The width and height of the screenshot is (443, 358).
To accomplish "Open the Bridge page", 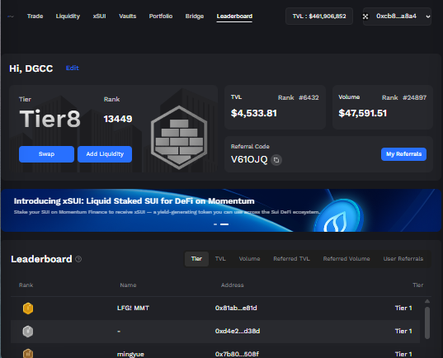I will [195, 16].
